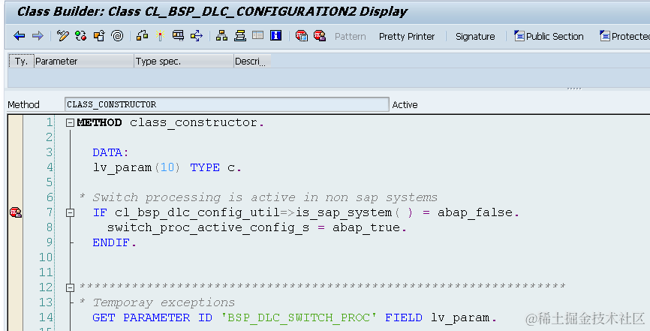Click the Set/Delete External Breakpoint icon
Viewport: 650px width, 331px height.
click(320, 36)
